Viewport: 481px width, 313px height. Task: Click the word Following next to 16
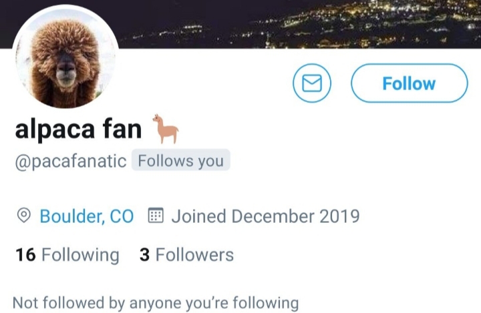(80, 255)
